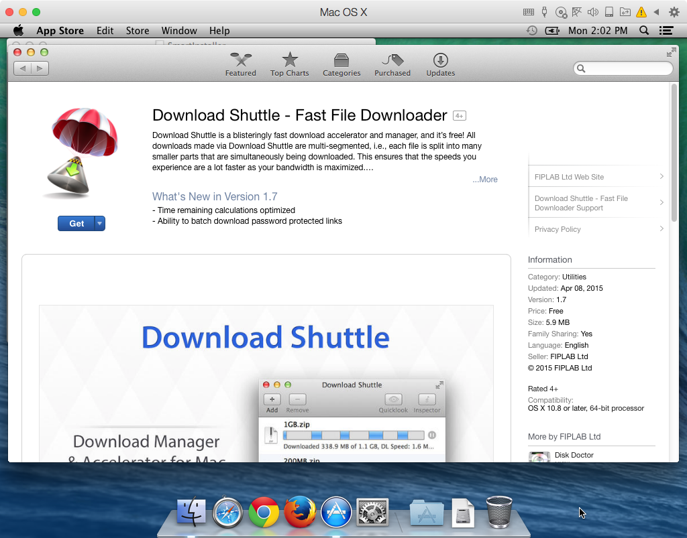Viewport: 687px width, 538px height.
Task: Click the Disk Doctor app icon
Action: tap(539, 457)
